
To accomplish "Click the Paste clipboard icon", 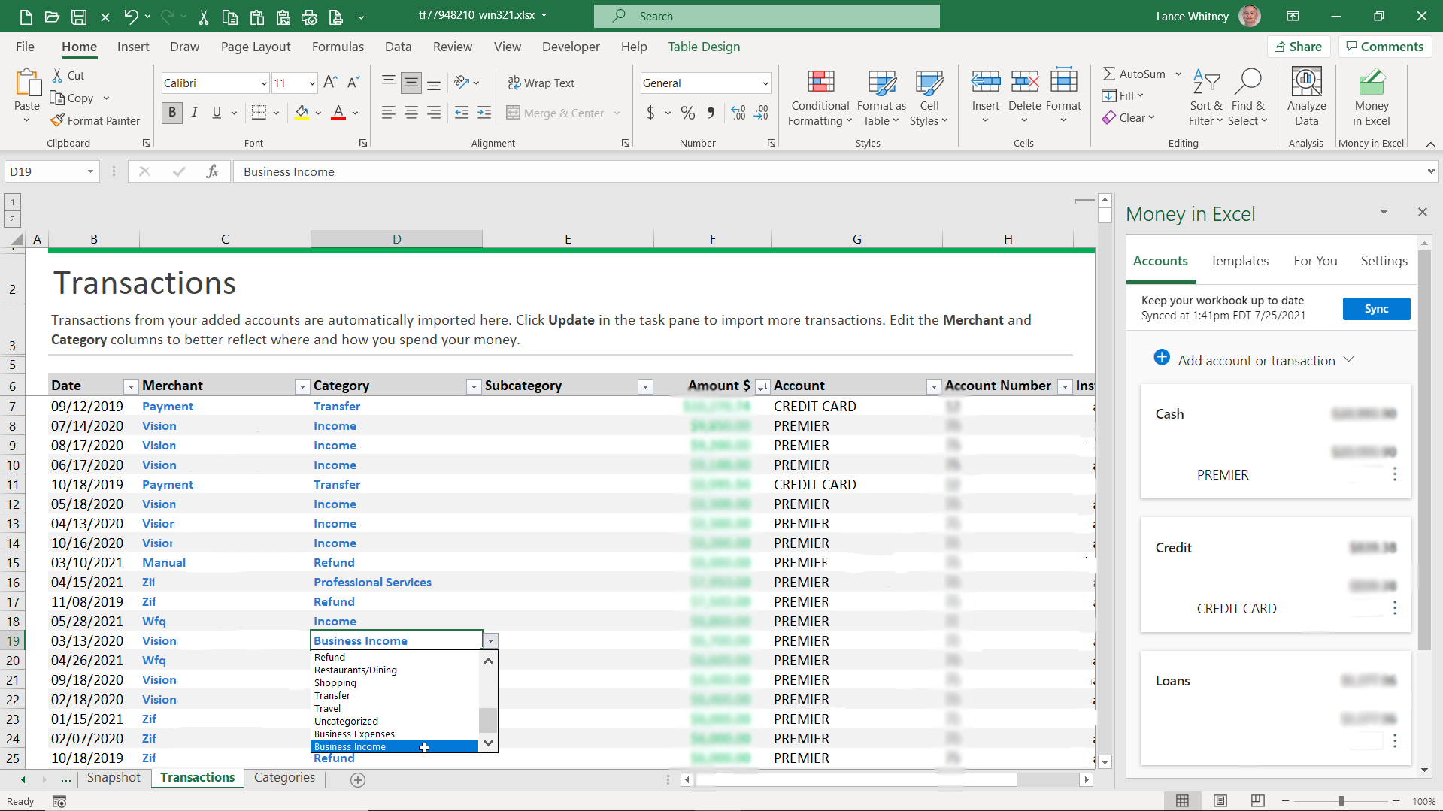I will (x=27, y=83).
